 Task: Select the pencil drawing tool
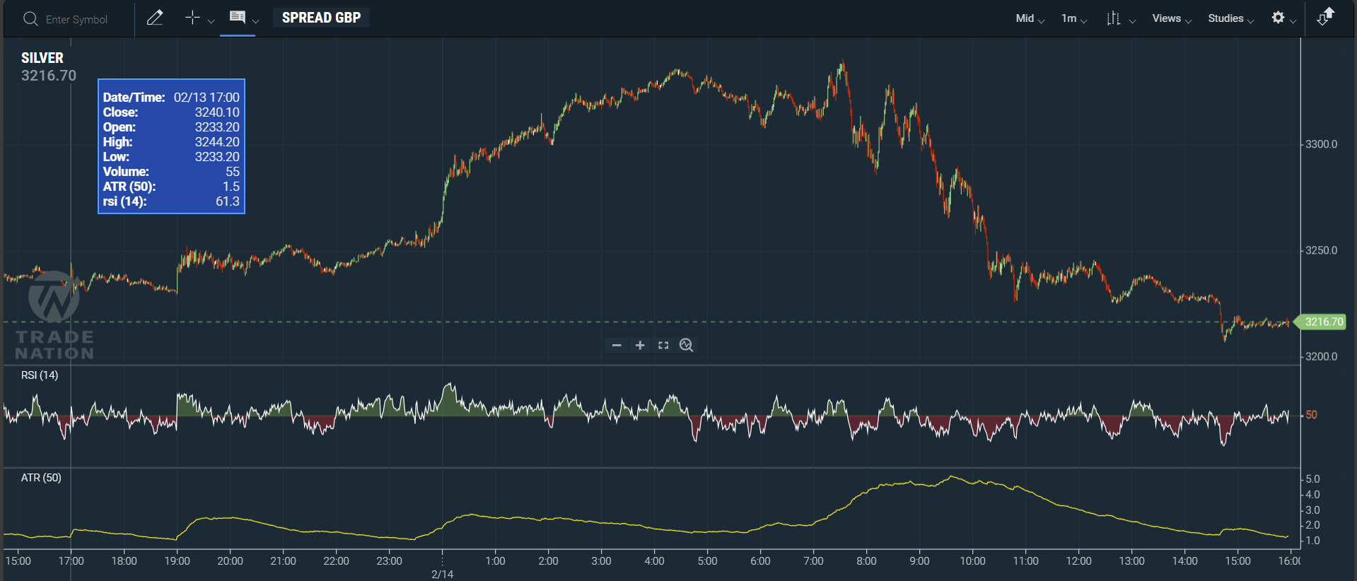(x=155, y=18)
